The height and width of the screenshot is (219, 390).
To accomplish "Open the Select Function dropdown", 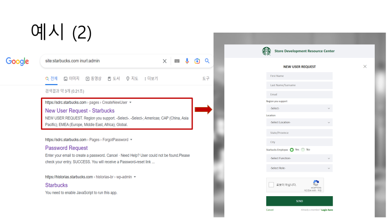I will [299, 159].
